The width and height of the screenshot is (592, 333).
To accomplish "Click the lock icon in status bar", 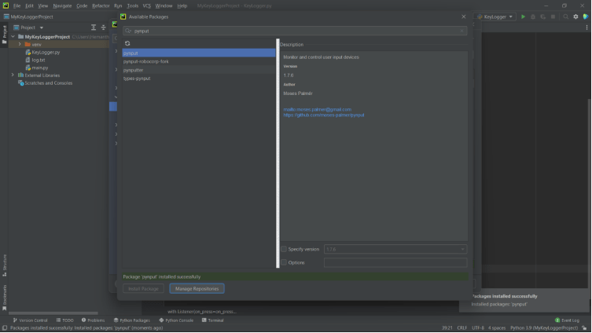I will pyautogui.click(x=584, y=328).
